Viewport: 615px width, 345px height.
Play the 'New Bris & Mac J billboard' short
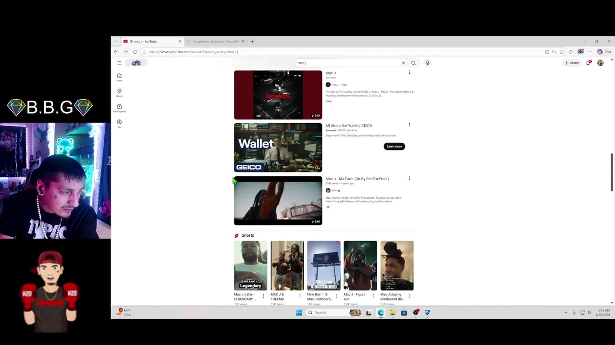click(323, 266)
